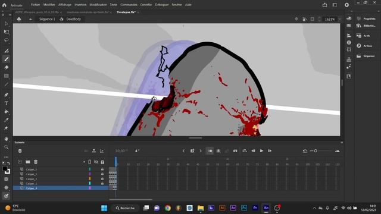Switch to the first AEYIC Weapon pack document tab
This screenshot has width=381, height=214.
(37, 12)
